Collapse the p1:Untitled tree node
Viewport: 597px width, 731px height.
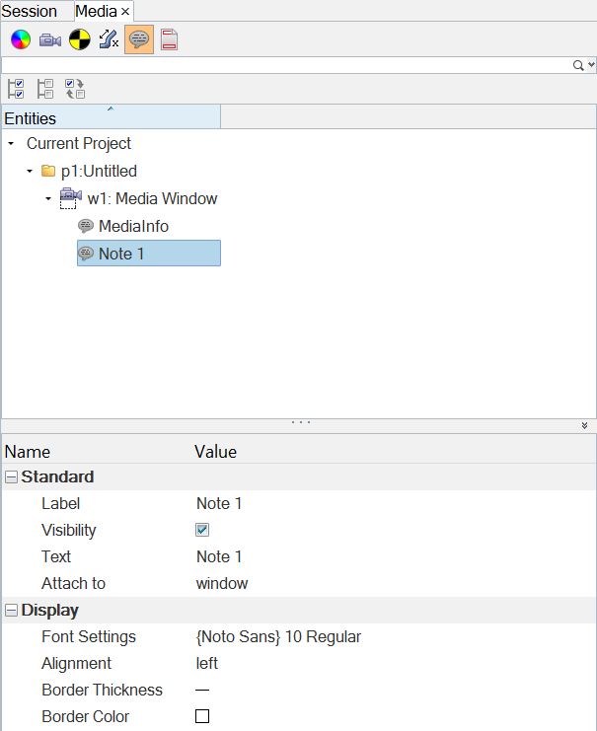[x=30, y=172]
